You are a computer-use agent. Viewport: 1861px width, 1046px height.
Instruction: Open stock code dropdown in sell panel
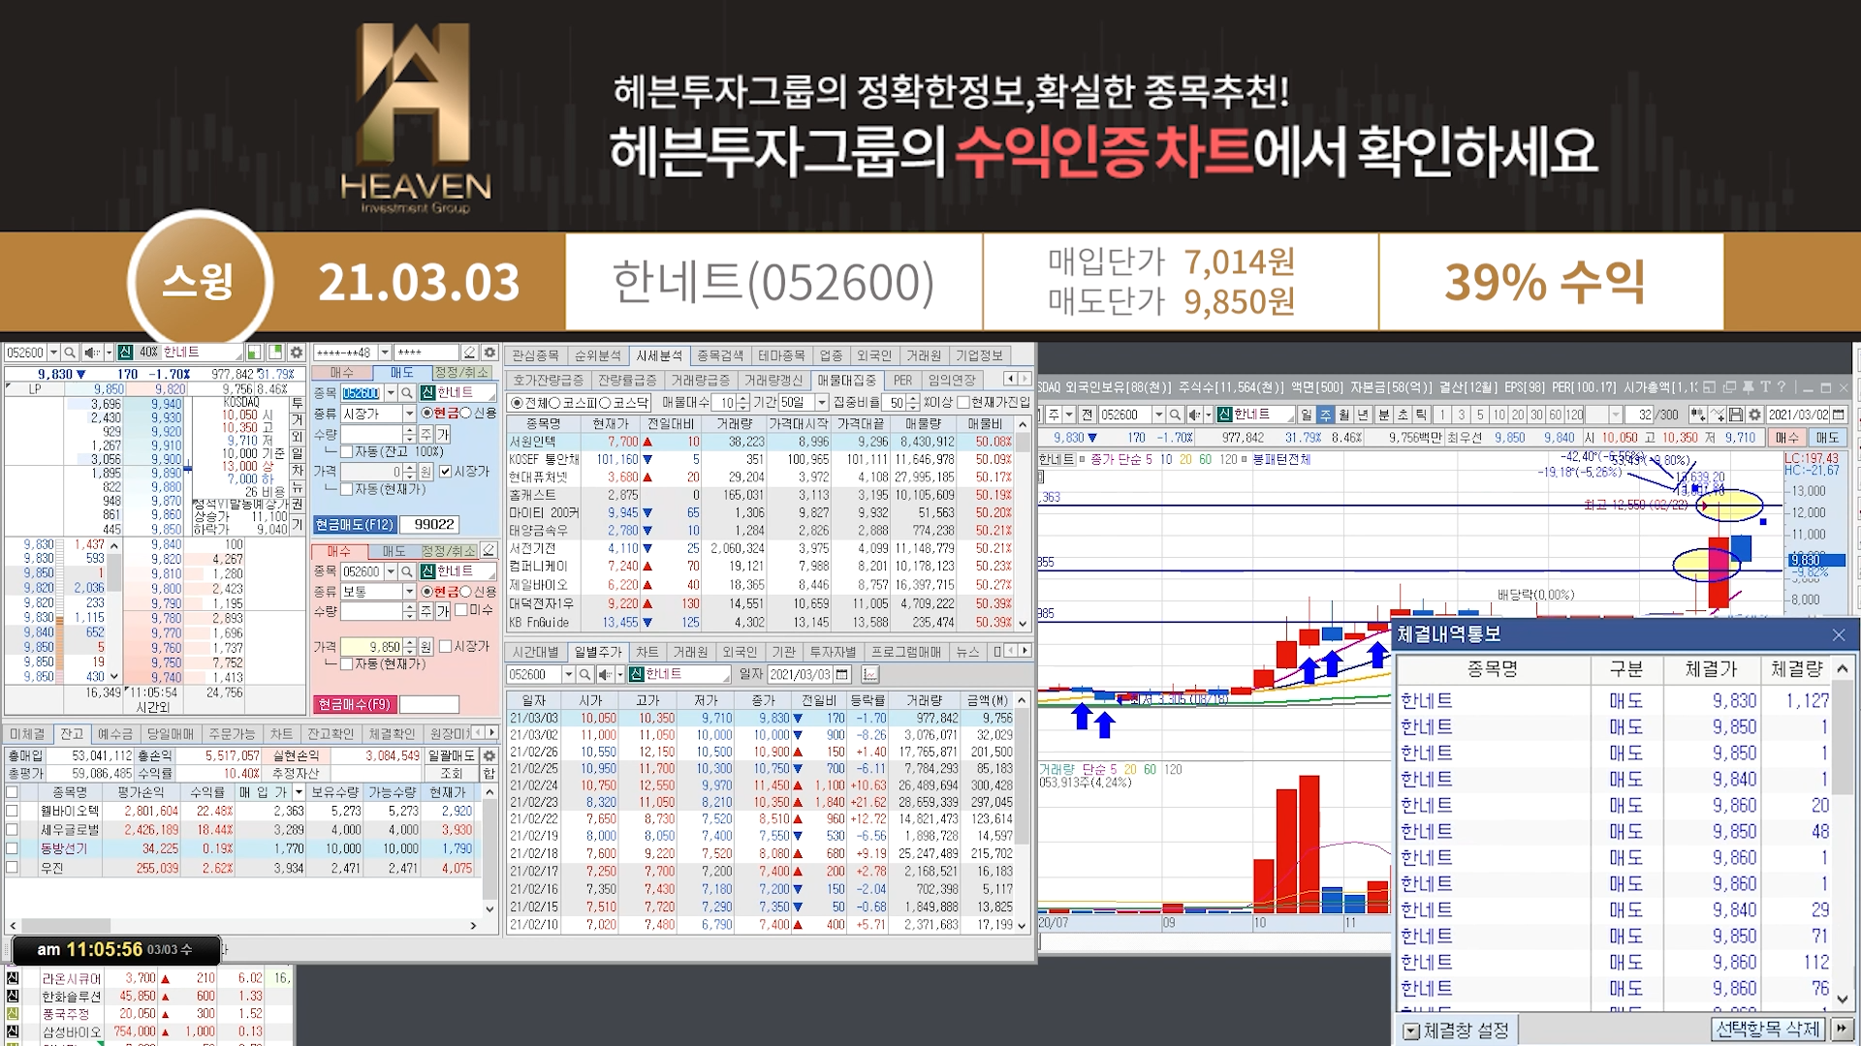[x=391, y=393]
